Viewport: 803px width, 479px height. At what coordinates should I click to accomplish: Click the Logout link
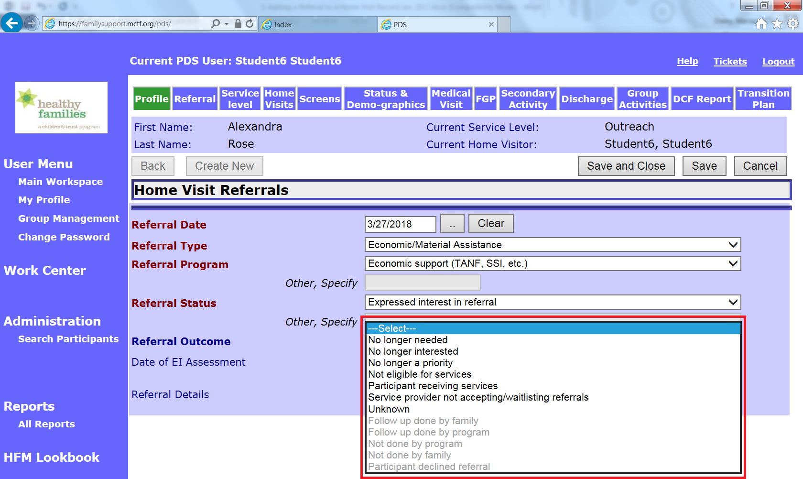click(x=778, y=61)
